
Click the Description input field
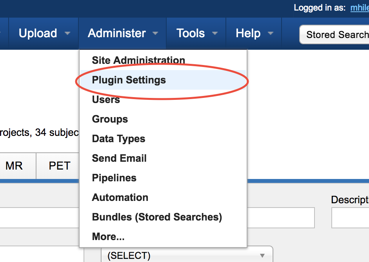pyautogui.click(x=350, y=218)
